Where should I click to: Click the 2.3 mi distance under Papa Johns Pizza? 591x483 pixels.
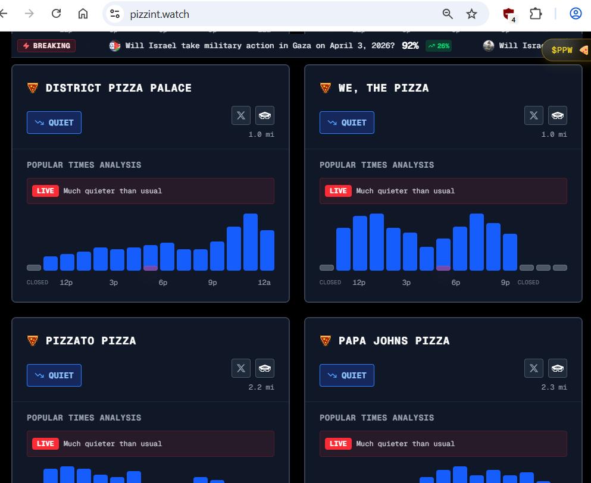pos(554,387)
